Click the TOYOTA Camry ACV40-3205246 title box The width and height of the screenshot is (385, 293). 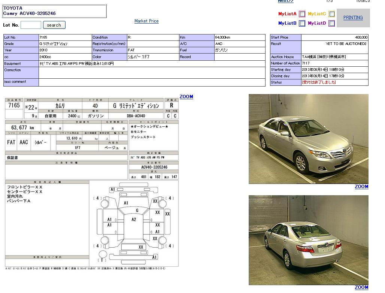pyautogui.click(x=55, y=11)
